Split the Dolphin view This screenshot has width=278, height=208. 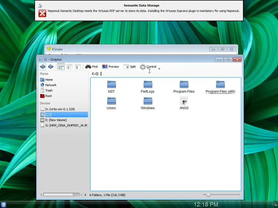129,67
